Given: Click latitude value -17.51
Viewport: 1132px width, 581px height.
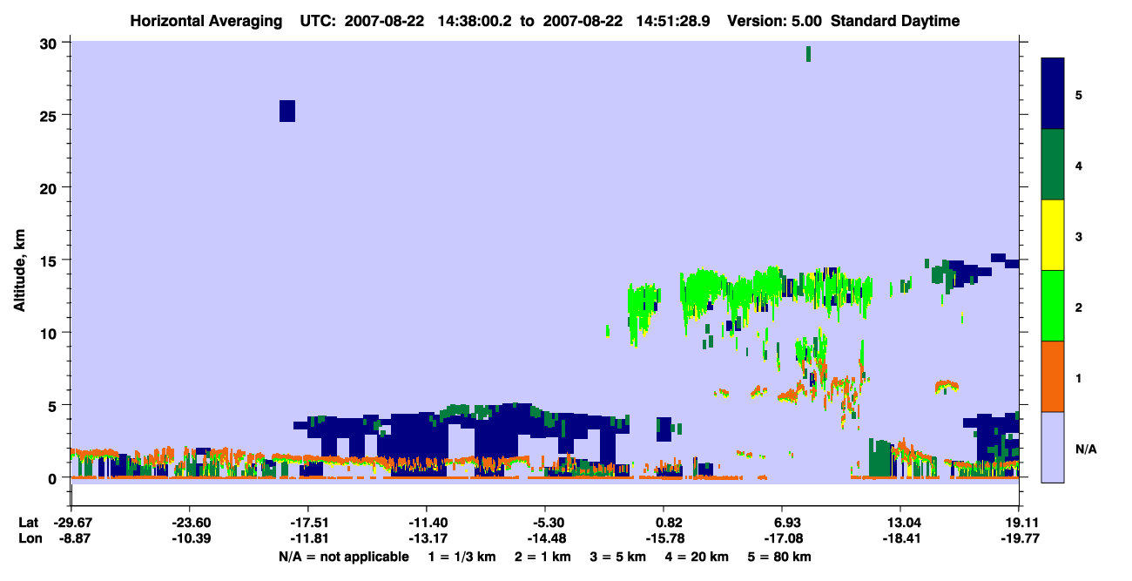Looking at the screenshot, I should (x=307, y=522).
